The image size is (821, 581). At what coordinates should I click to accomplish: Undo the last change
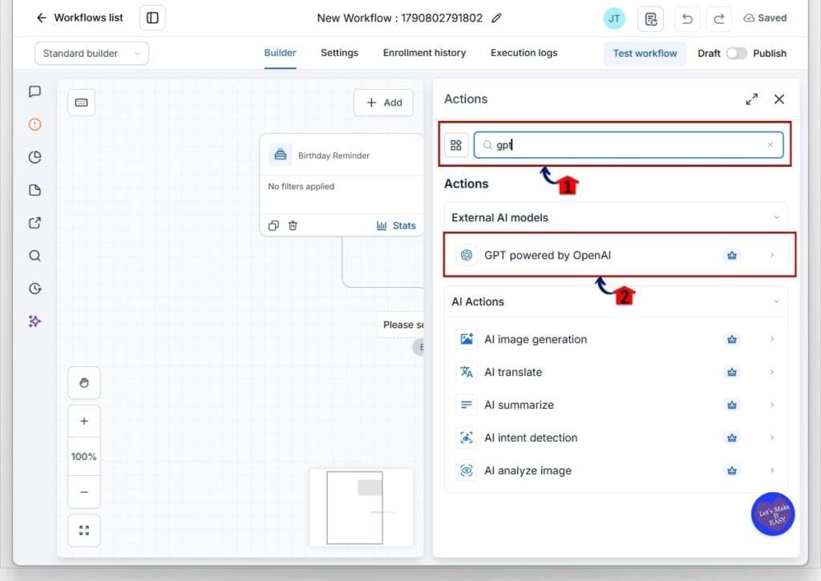(687, 19)
